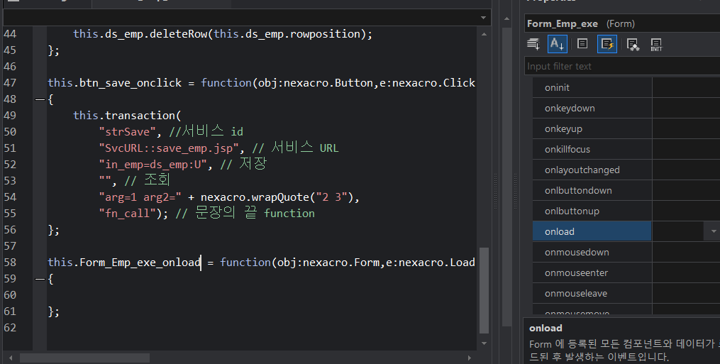This screenshot has height=364, width=720.
Task: Select the onmouseenter event row
Action: click(626, 272)
